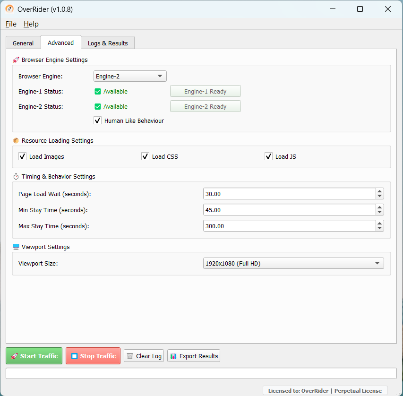The image size is (403, 396).
Task: Increase Page Load Wait with up arrow
Action: [x=380, y=191]
